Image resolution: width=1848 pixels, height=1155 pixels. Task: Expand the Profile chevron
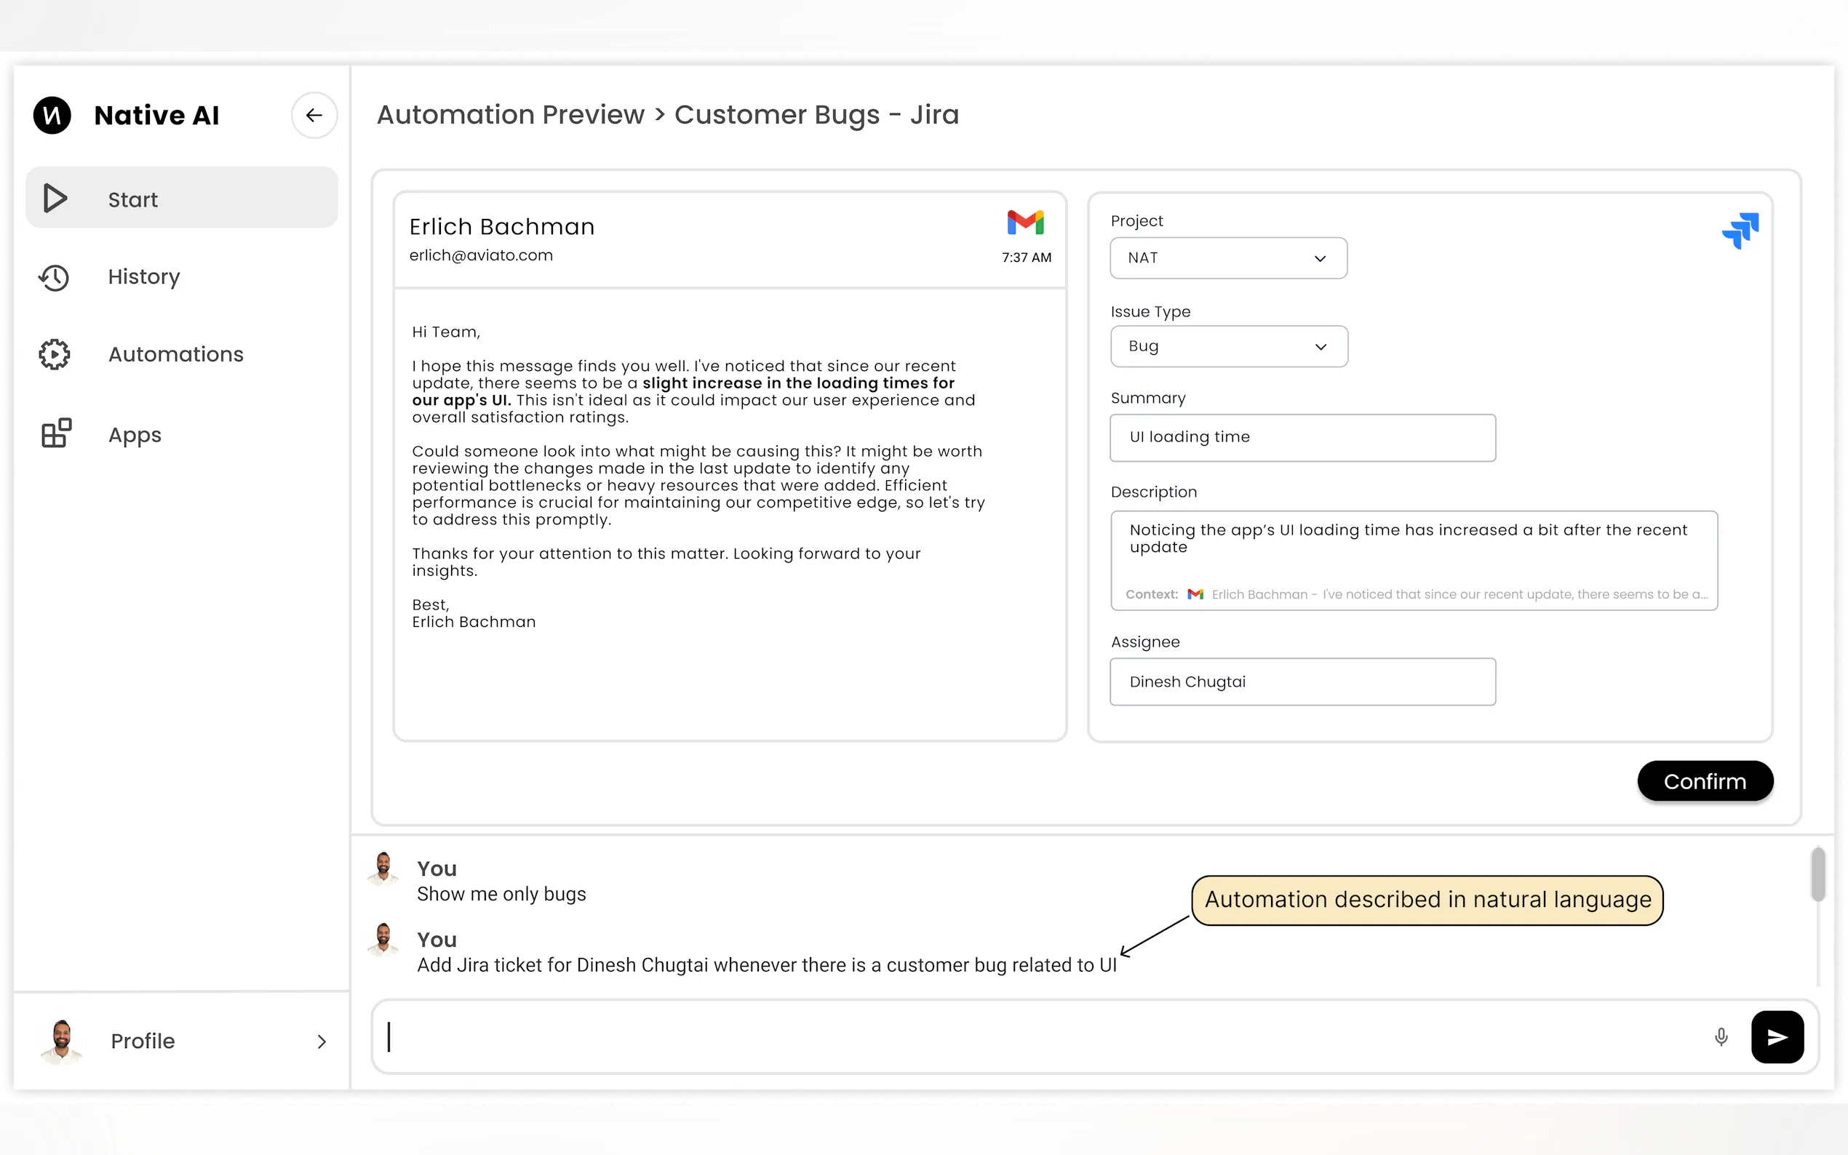pos(321,1042)
